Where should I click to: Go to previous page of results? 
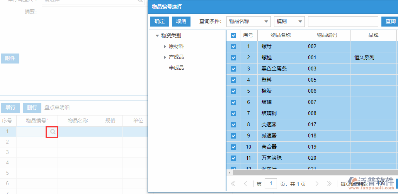click(x=245, y=184)
